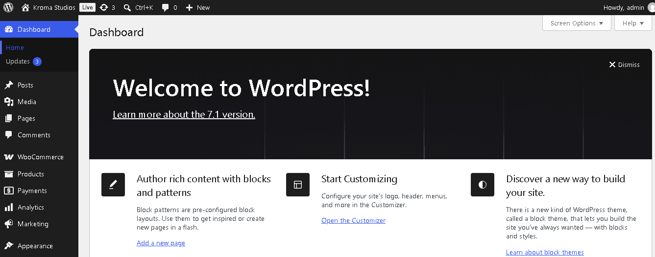Viewport: 655px width, 257px height.
Task: Open the Appearance menu
Action: pyautogui.click(x=39, y=246)
